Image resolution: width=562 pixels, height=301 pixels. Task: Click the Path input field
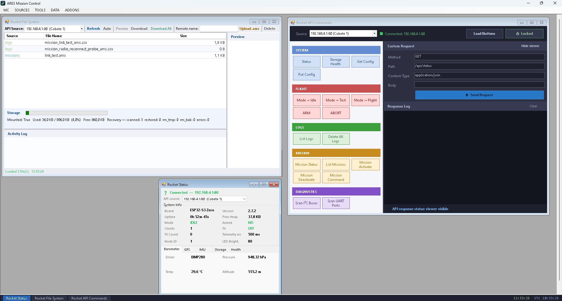(479, 66)
